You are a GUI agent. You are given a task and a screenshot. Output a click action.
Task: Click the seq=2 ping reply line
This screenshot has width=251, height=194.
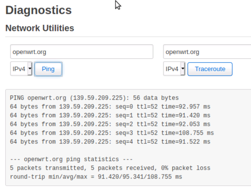coord(110,124)
